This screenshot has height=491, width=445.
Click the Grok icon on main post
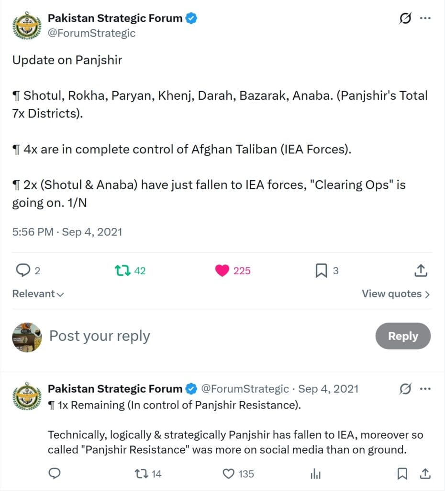[405, 19]
